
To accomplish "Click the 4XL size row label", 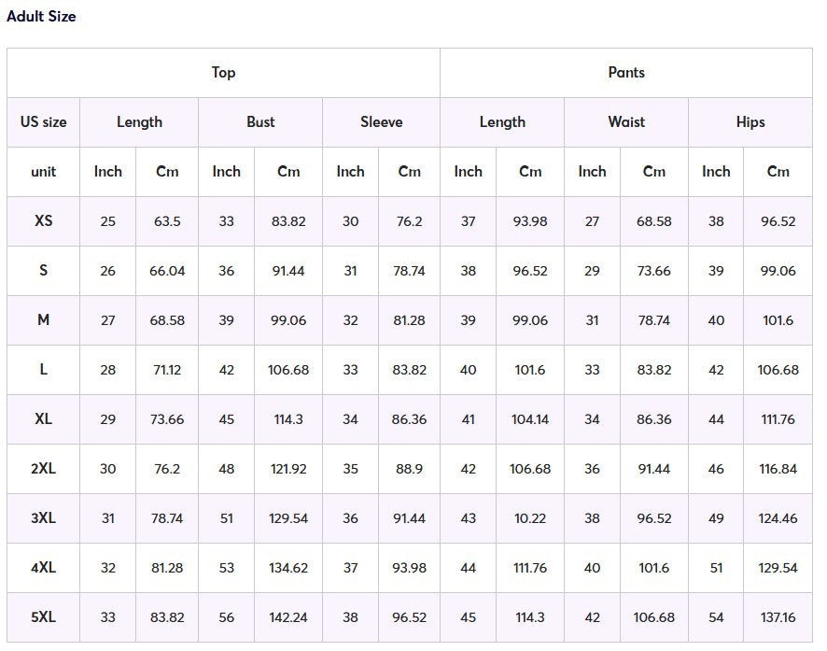I will 43,568.
